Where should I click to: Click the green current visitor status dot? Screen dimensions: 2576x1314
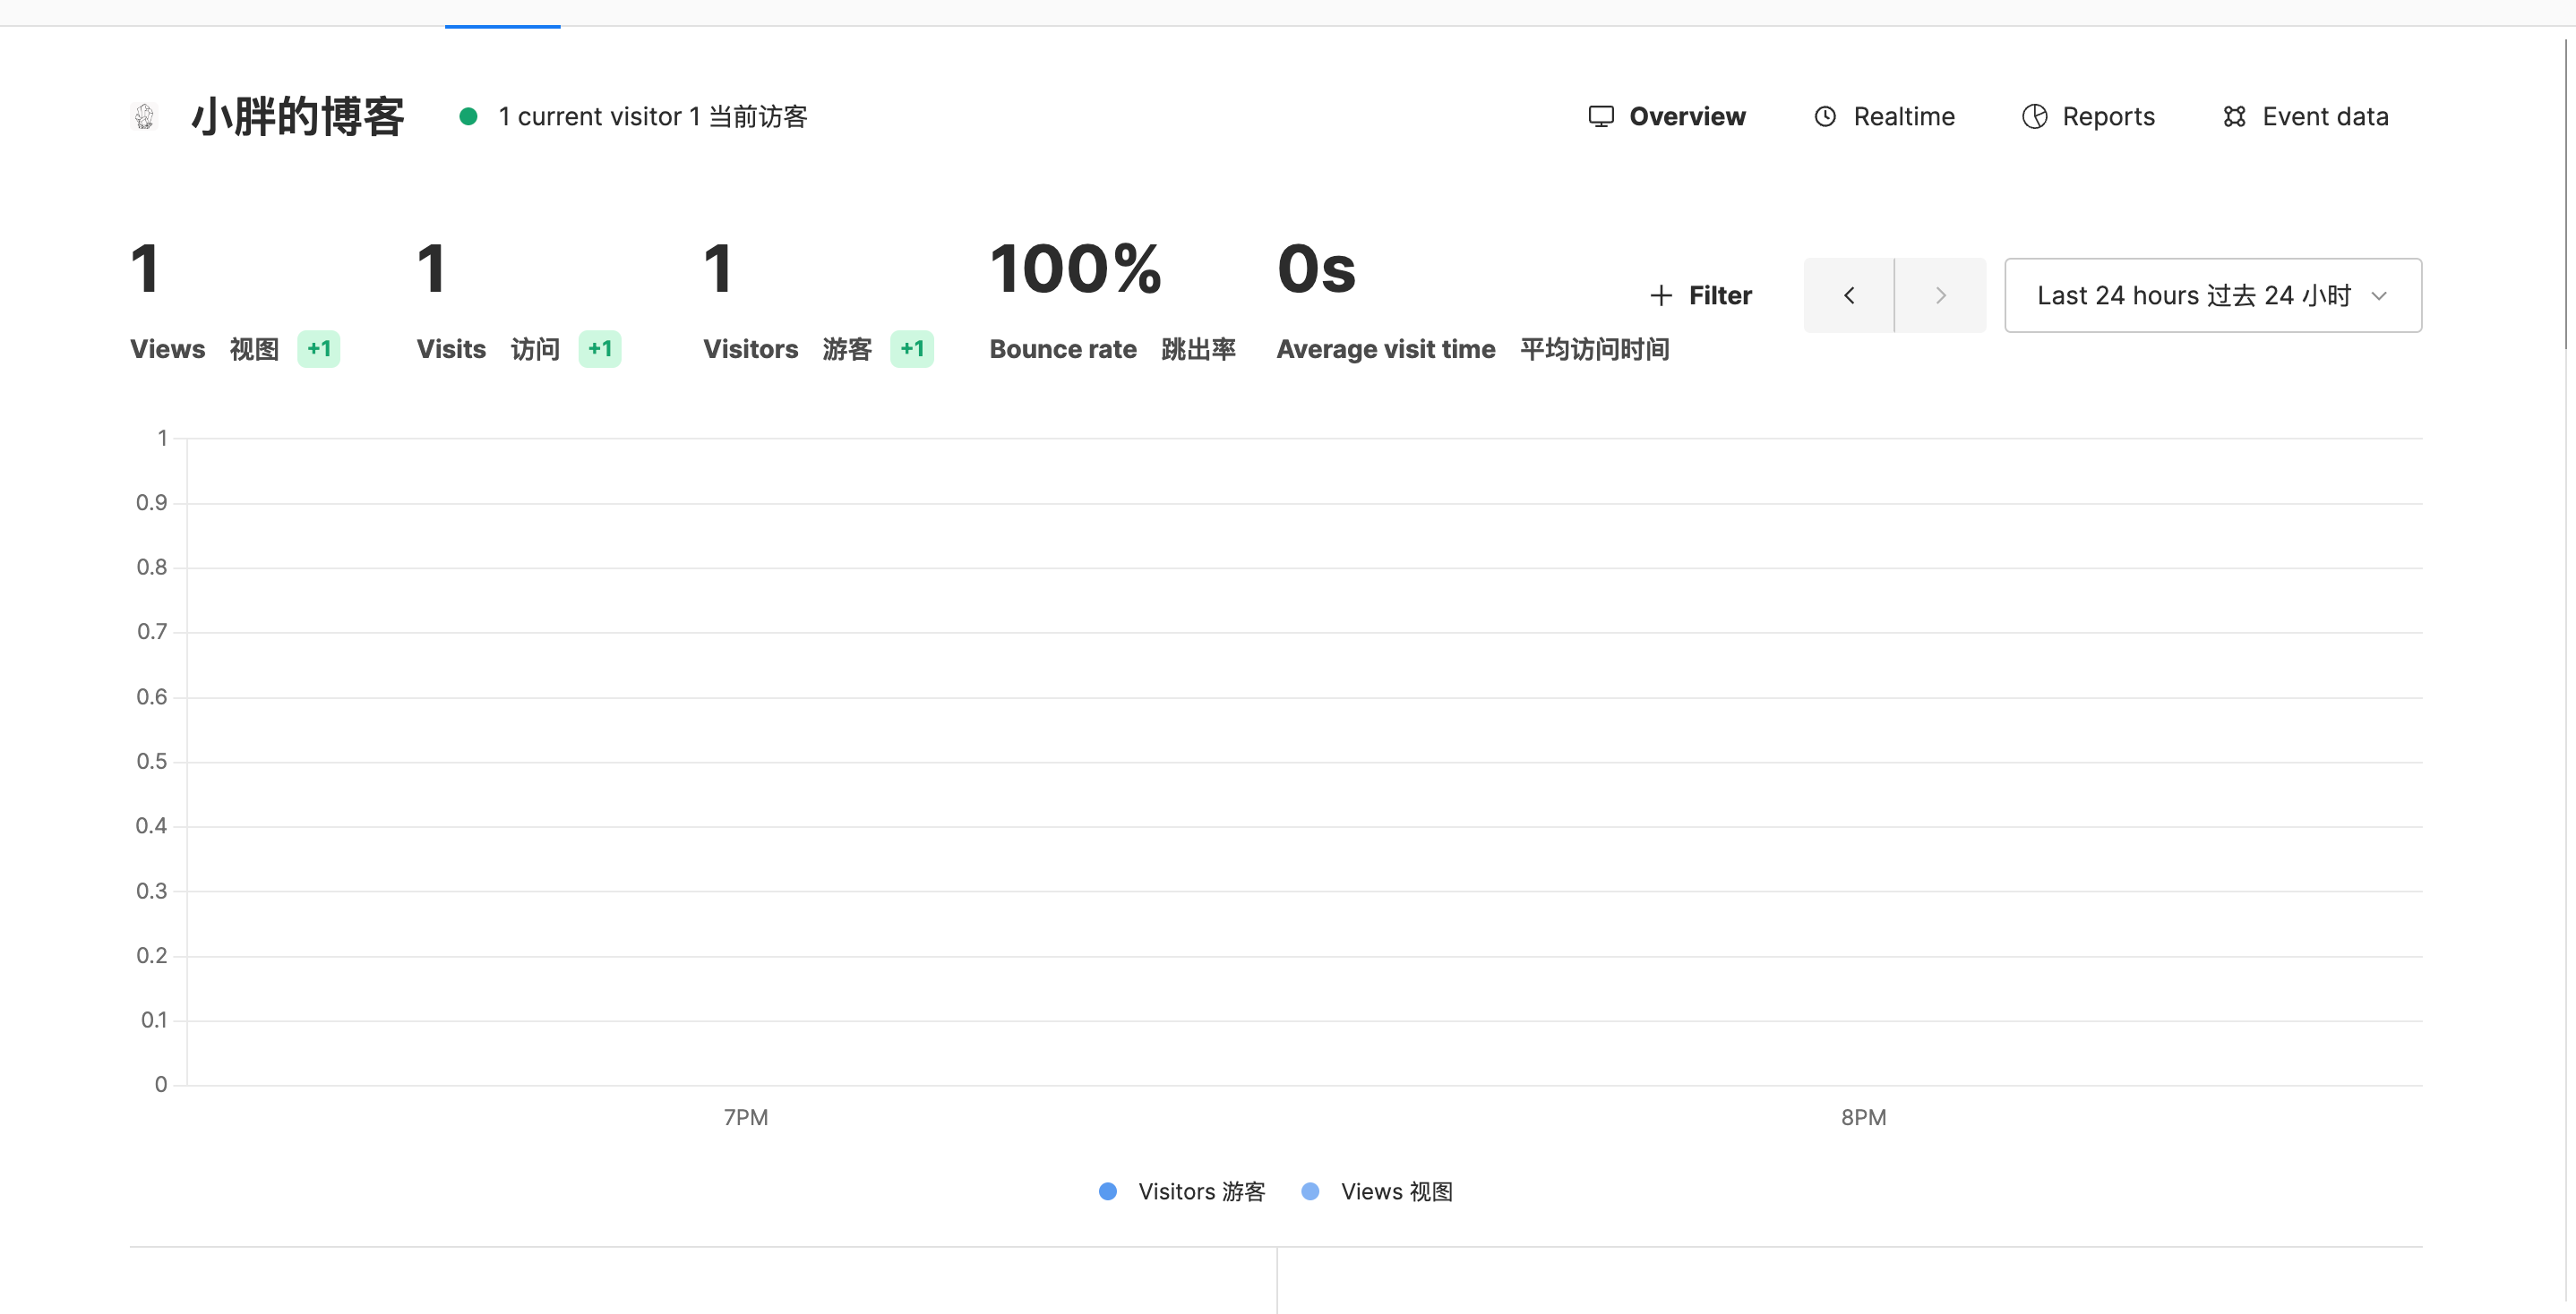coord(468,115)
